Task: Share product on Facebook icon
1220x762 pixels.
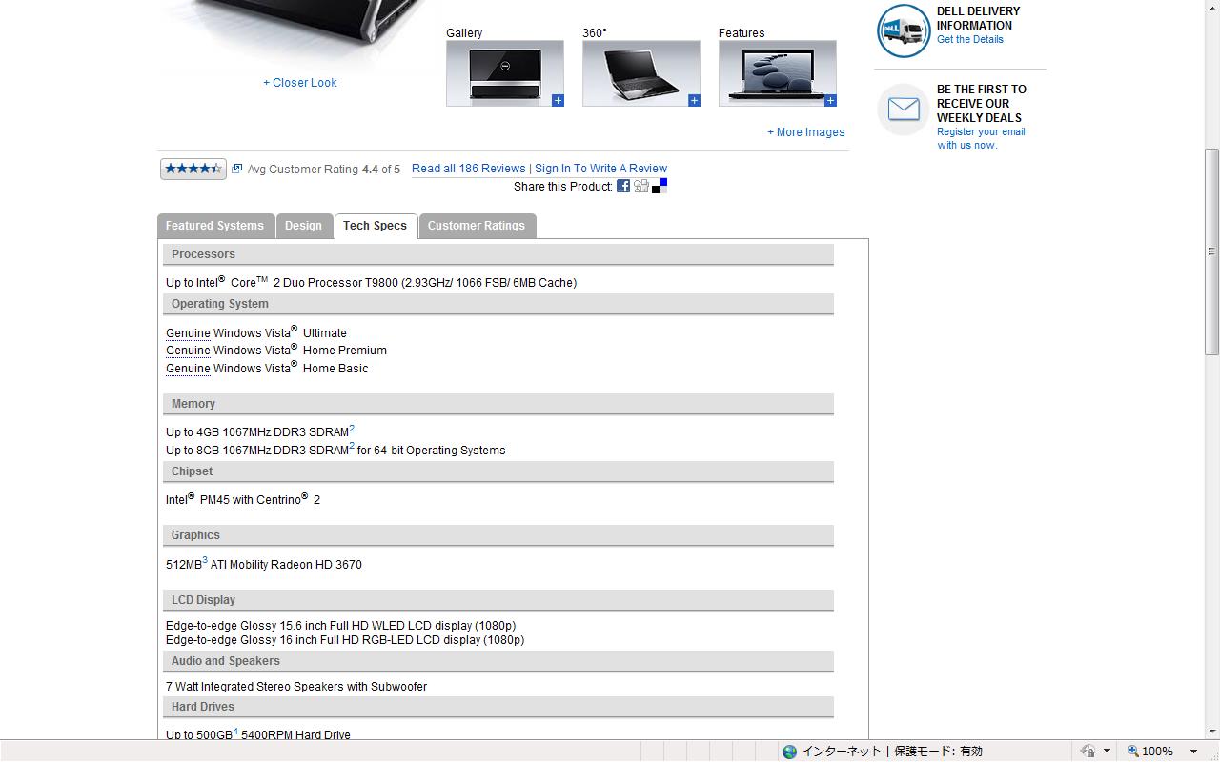Action: pos(623,186)
